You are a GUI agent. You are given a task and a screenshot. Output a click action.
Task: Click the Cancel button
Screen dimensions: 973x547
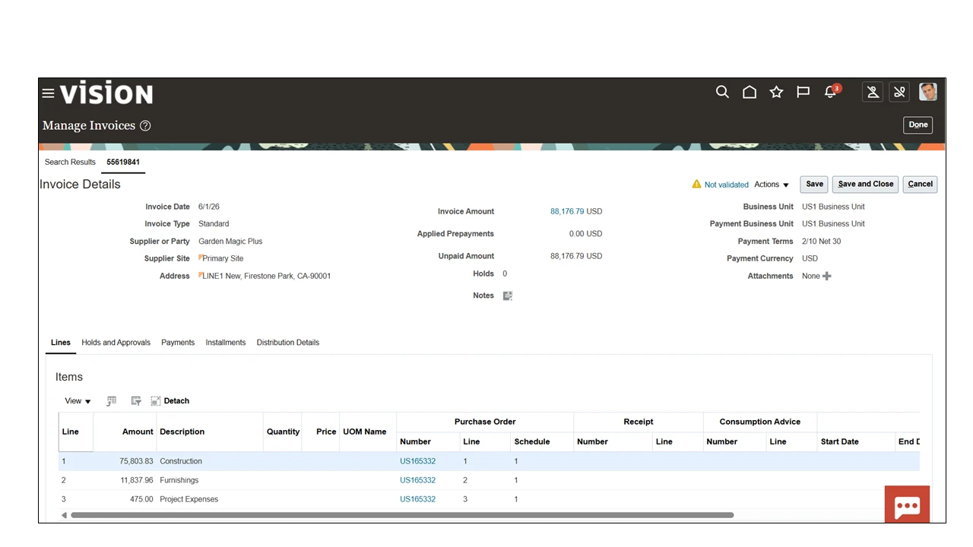click(920, 184)
